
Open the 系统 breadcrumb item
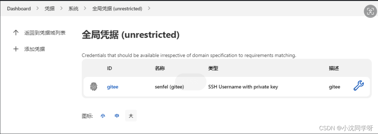click(73, 9)
